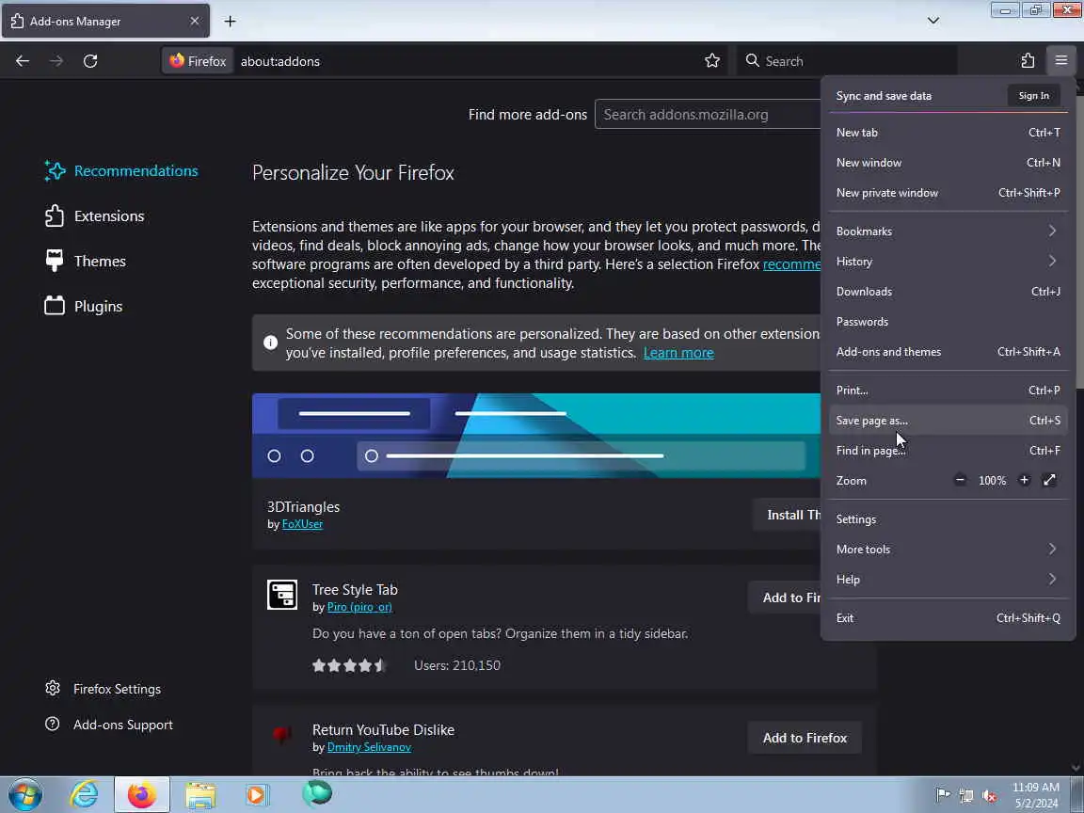Zoom in with the plus button
The height and width of the screenshot is (813, 1084).
click(x=1024, y=480)
